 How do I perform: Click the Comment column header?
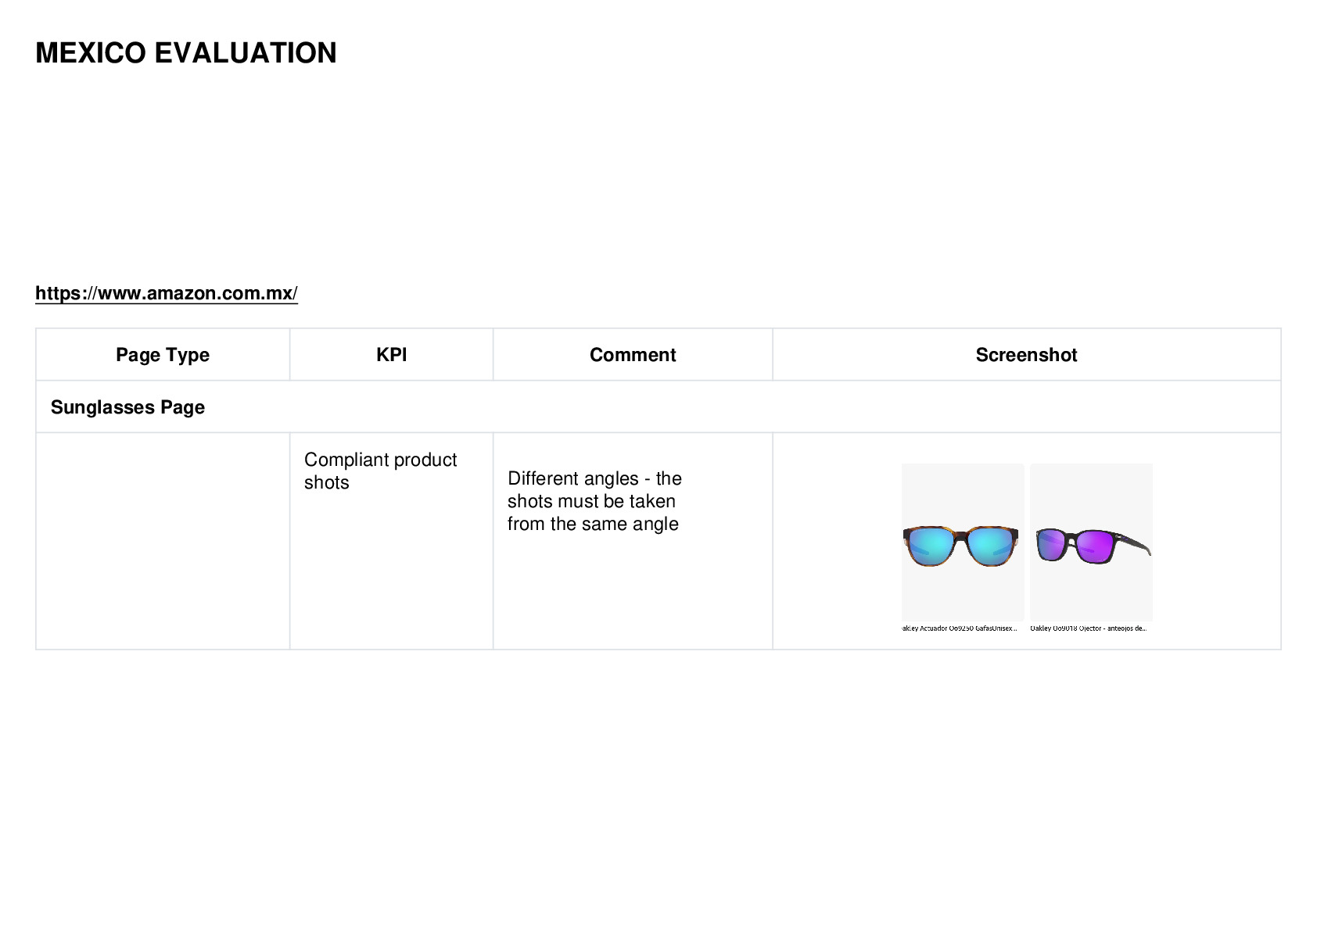[633, 355]
